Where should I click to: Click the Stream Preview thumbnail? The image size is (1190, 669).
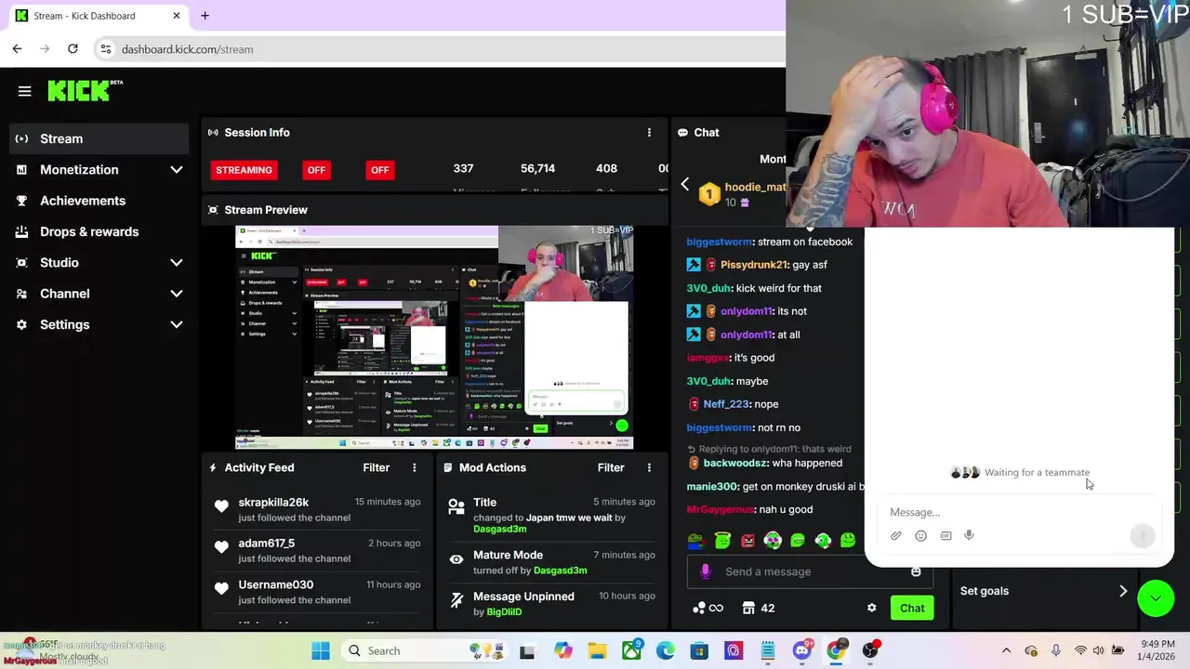[x=434, y=336]
